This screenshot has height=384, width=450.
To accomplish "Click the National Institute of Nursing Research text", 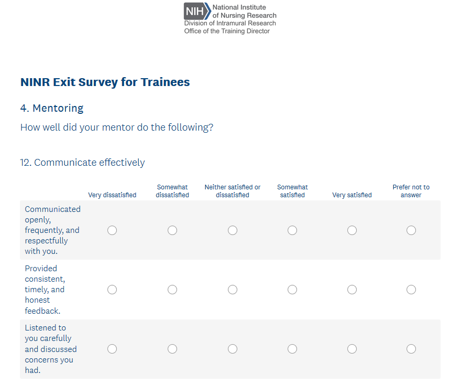I will click(x=244, y=12).
